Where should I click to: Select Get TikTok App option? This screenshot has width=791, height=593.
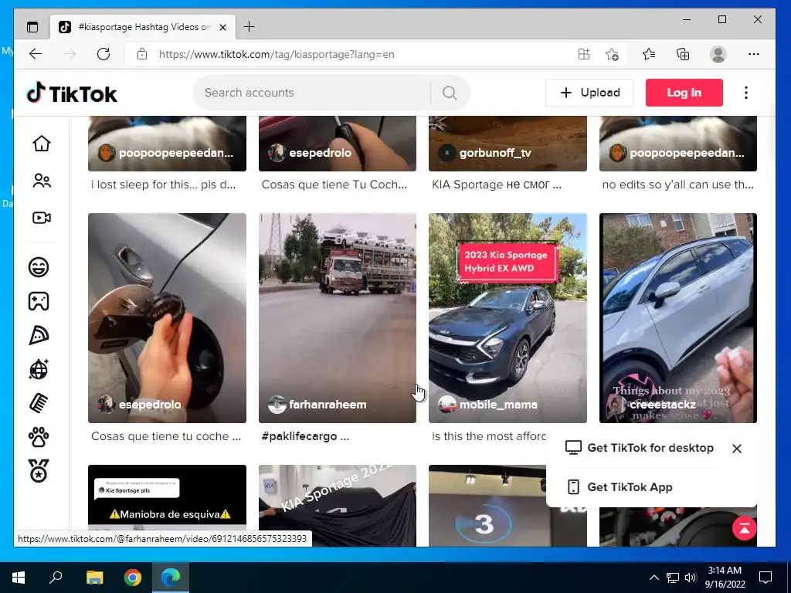tap(620, 487)
